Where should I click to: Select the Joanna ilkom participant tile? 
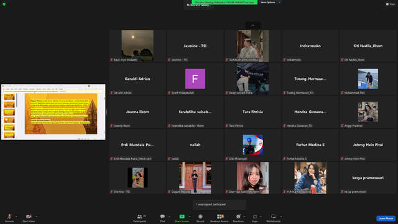coord(137,112)
